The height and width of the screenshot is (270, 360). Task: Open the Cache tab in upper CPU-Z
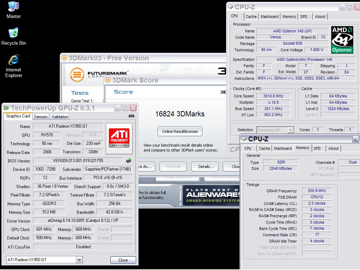(x=251, y=17)
